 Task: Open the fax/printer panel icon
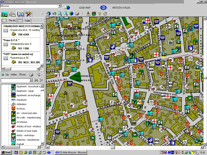click(x=12, y=14)
